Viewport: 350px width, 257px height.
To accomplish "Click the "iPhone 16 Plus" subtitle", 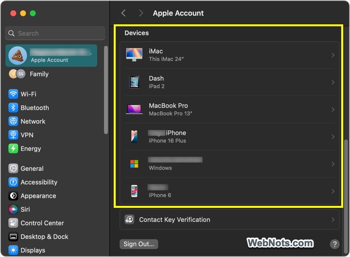I will coord(167,141).
